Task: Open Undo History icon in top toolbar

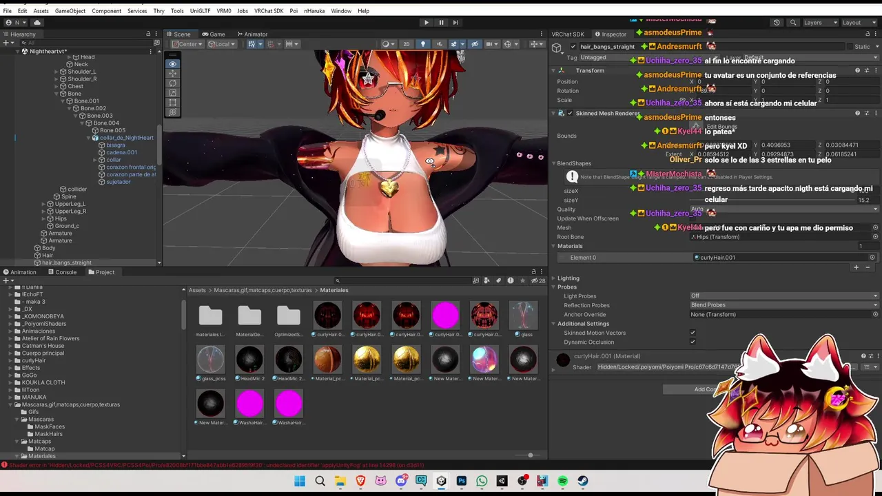Action: [x=777, y=22]
